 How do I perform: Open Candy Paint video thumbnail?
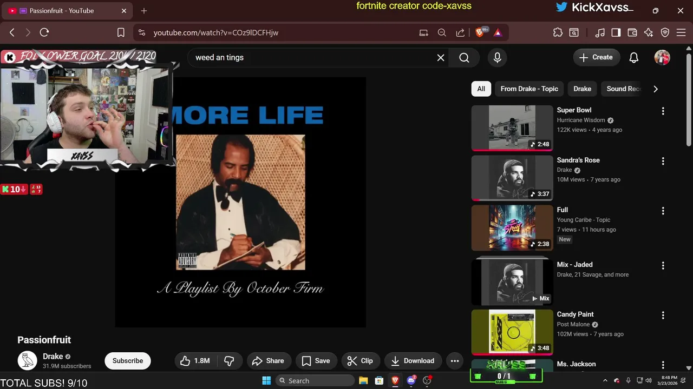point(512,332)
